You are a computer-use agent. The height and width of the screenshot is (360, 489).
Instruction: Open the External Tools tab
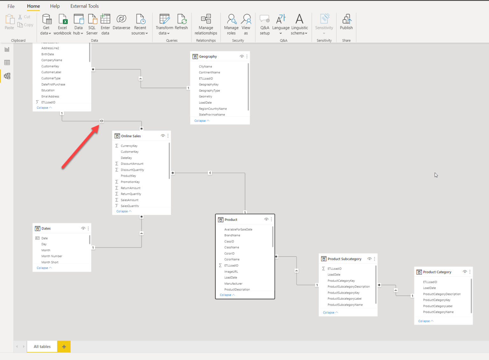pos(84,6)
